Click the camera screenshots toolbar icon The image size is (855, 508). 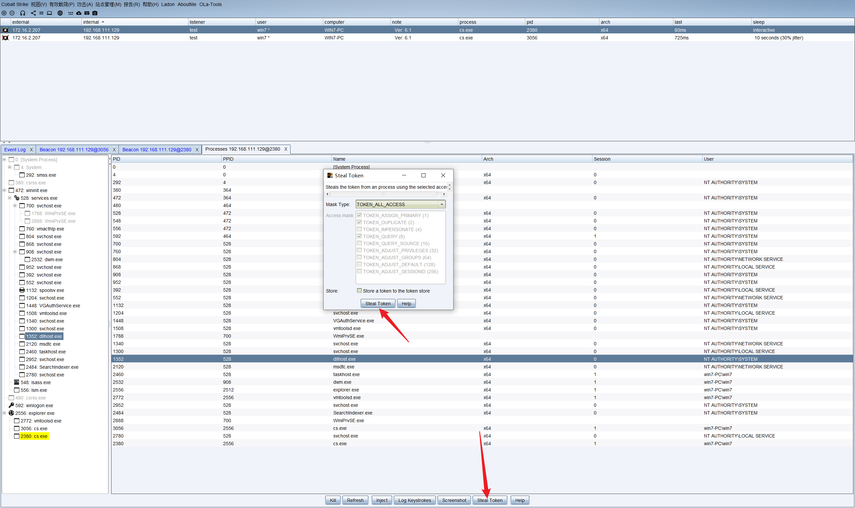tap(95, 13)
